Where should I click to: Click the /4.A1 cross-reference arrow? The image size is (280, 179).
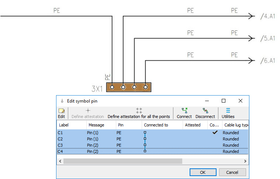coord(252,16)
